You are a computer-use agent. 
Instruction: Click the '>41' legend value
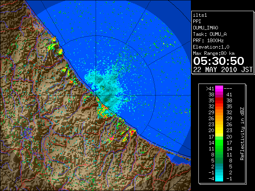[210, 88]
